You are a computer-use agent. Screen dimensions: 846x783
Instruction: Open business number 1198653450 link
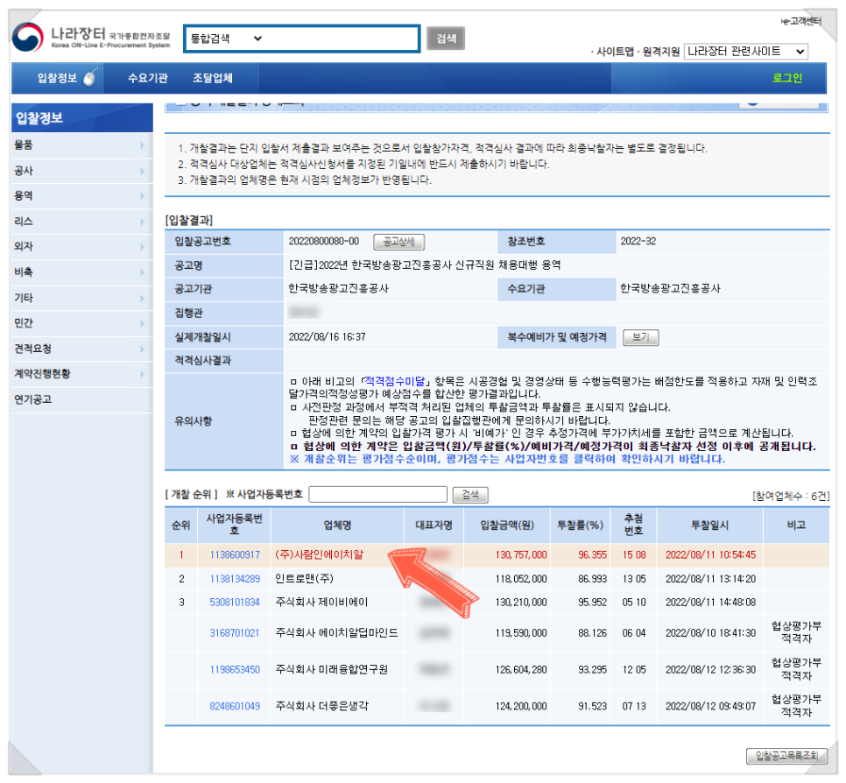235,670
